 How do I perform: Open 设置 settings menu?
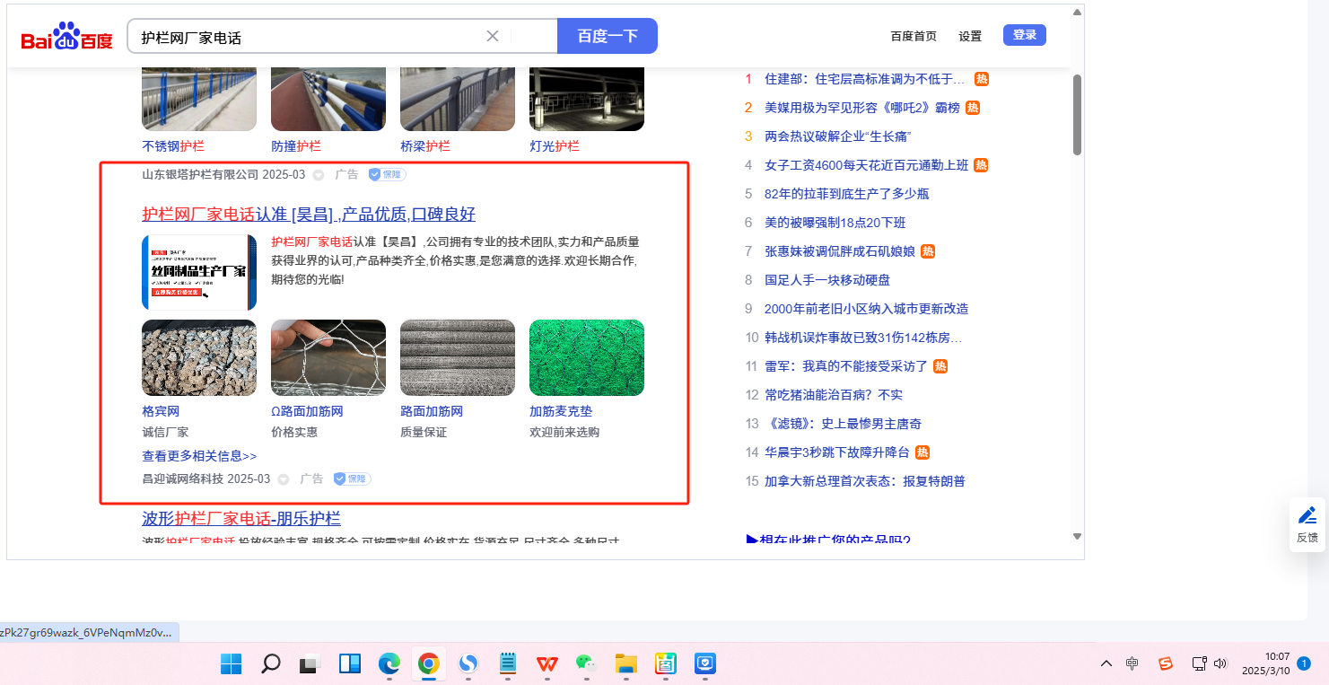970,37
